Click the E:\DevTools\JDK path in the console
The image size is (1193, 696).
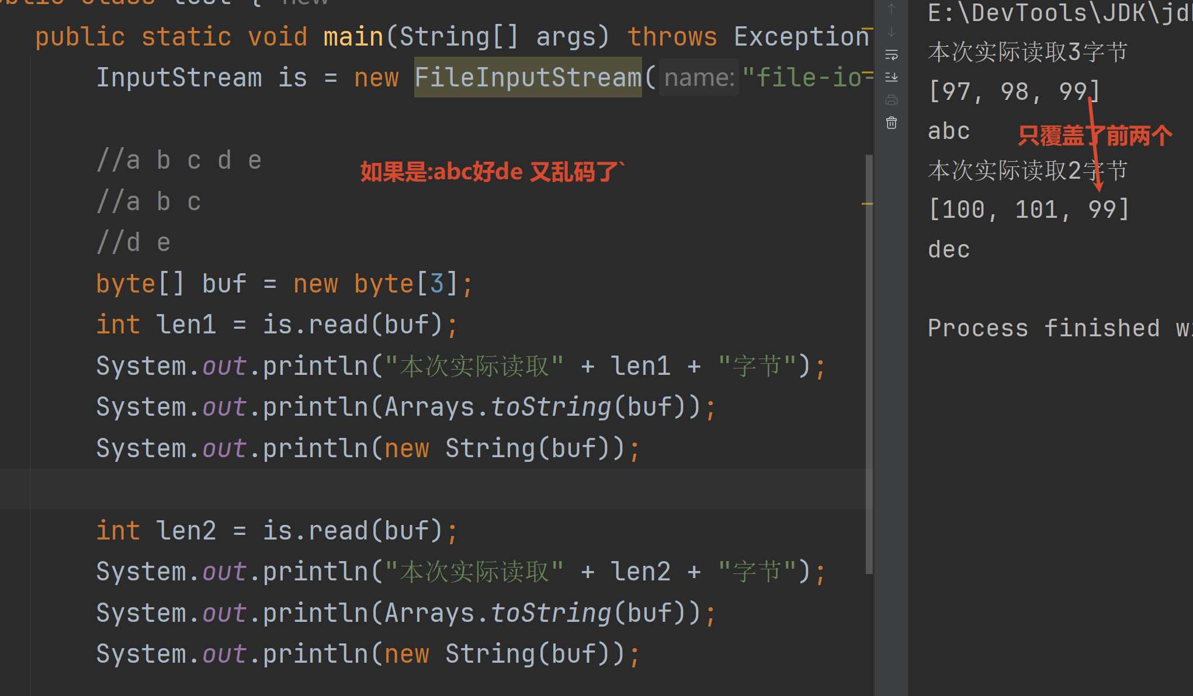[x=1052, y=13]
